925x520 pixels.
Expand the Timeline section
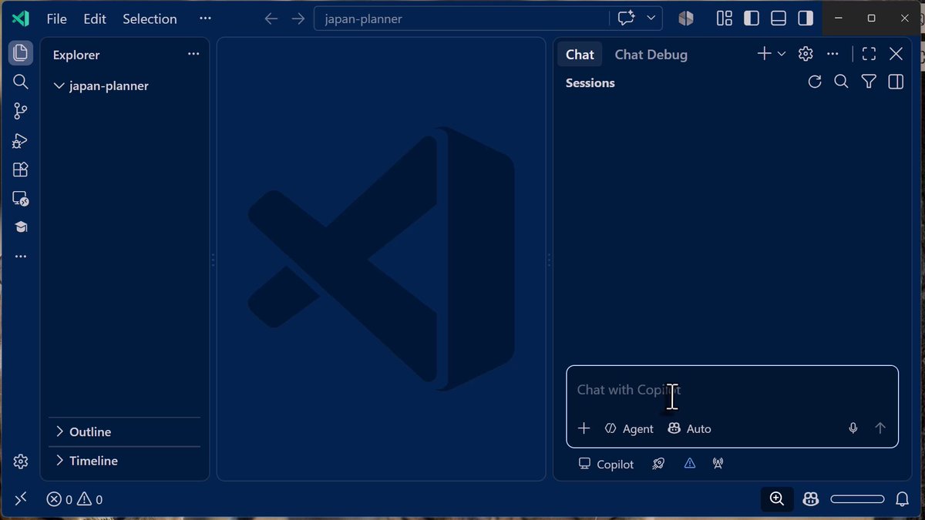click(x=124, y=461)
